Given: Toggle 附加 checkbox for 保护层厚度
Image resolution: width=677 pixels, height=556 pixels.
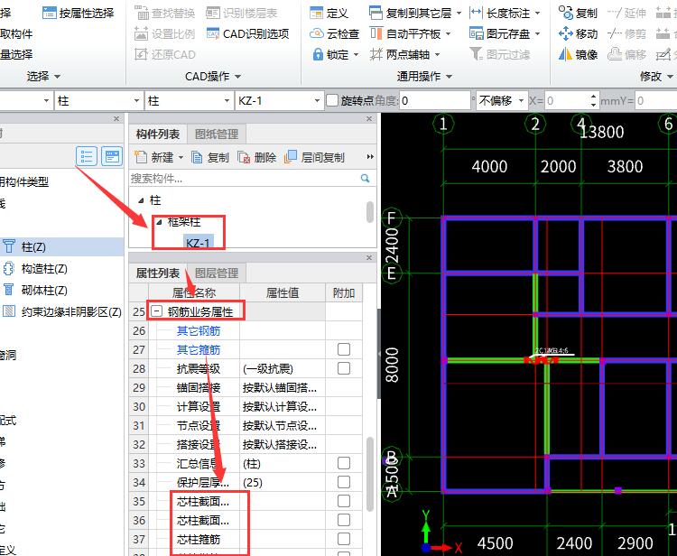Looking at the screenshot, I should 344,482.
